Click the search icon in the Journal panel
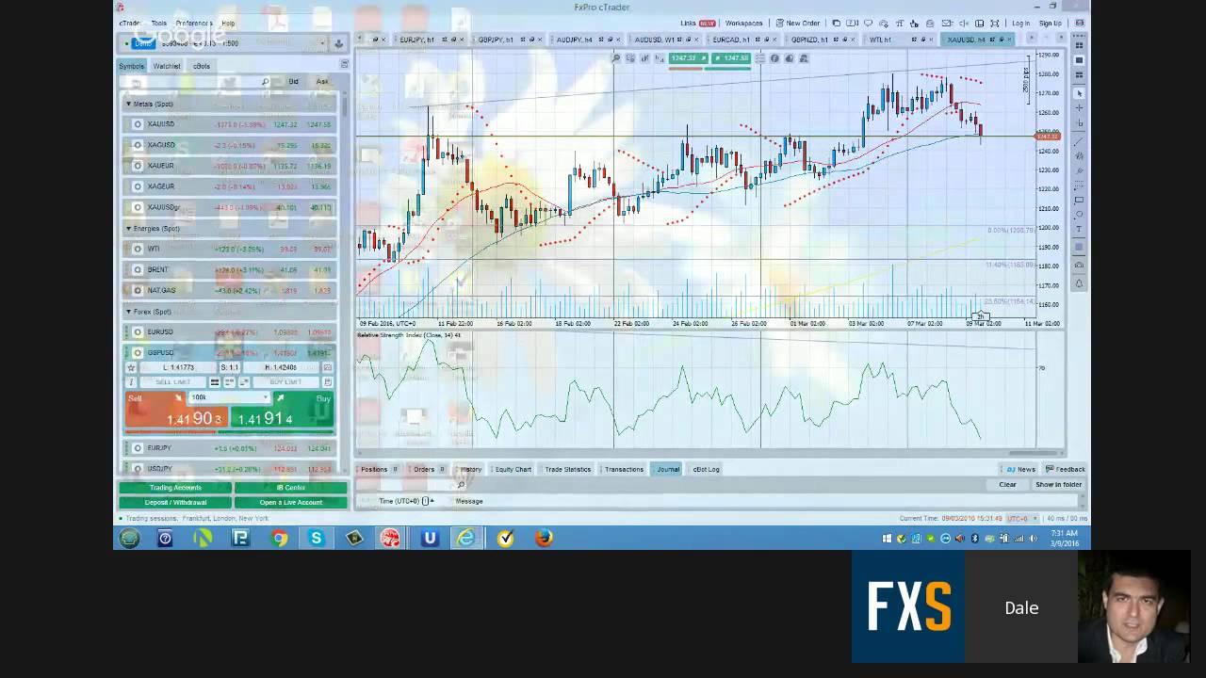1206x678 pixels. pyautogui.click(x=461, y=485)
